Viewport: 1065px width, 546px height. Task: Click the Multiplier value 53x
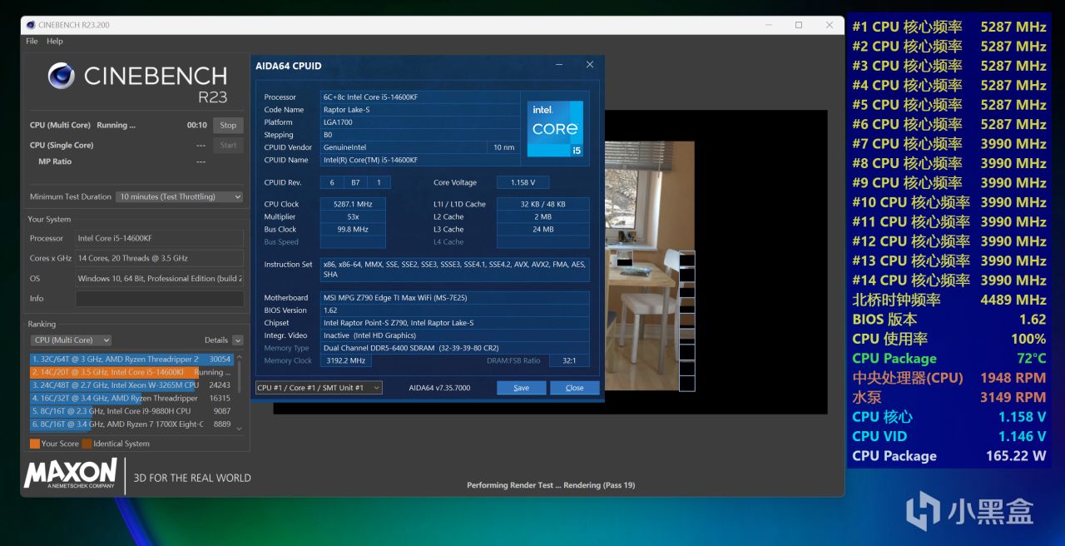click(x=353, y=216)
